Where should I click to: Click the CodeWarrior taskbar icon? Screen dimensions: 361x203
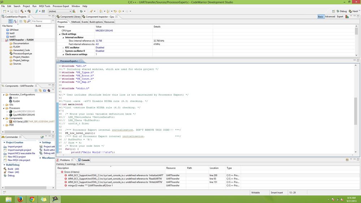pyautogui.click(x=55, y=199)
